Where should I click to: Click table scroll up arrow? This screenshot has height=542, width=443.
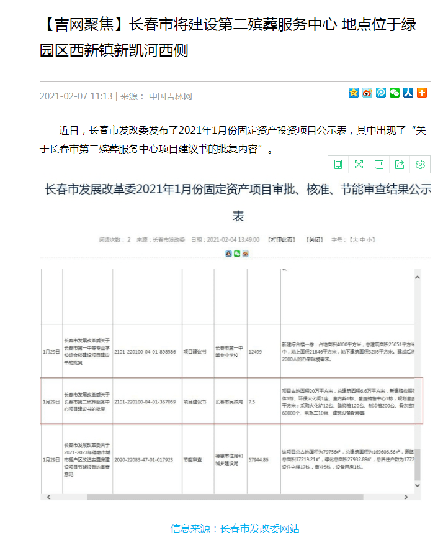point(418,277)
